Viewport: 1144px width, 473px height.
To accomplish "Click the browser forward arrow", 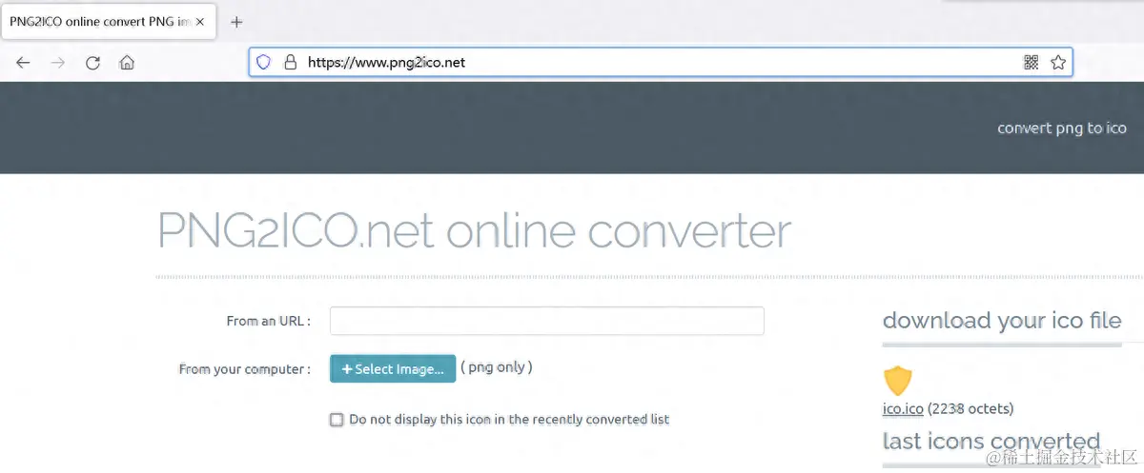I will pyautogui.click(x=58, y=63).
